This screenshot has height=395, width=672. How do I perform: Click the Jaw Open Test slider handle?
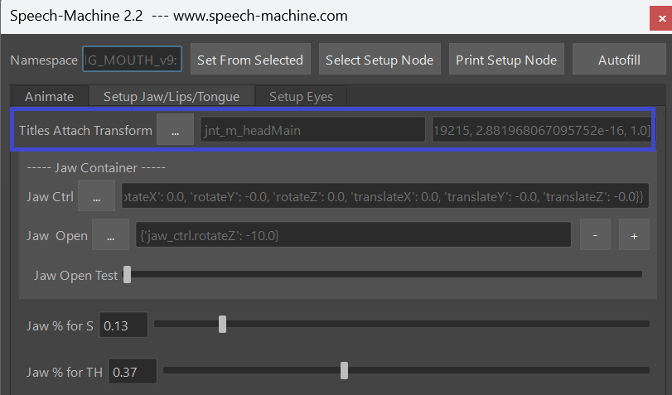point(127,275)
